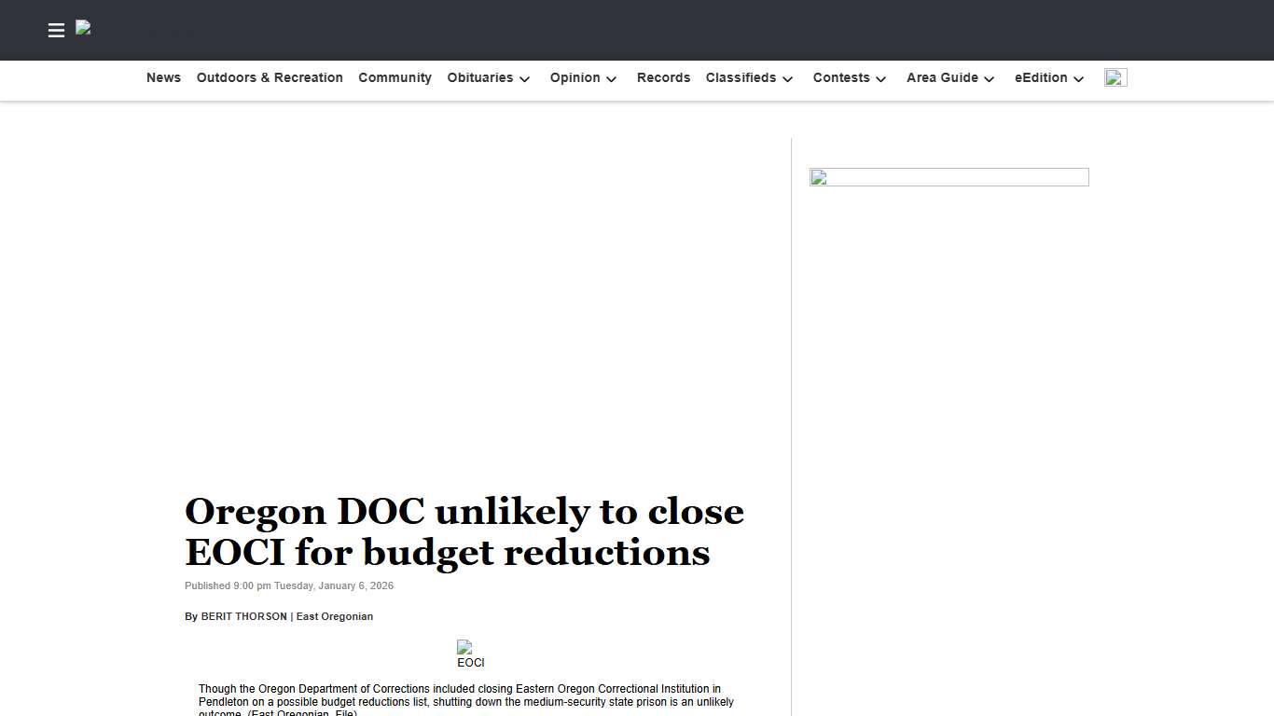Select the News menu item
Screen dimensions: 1274x716
pos(163,77)
